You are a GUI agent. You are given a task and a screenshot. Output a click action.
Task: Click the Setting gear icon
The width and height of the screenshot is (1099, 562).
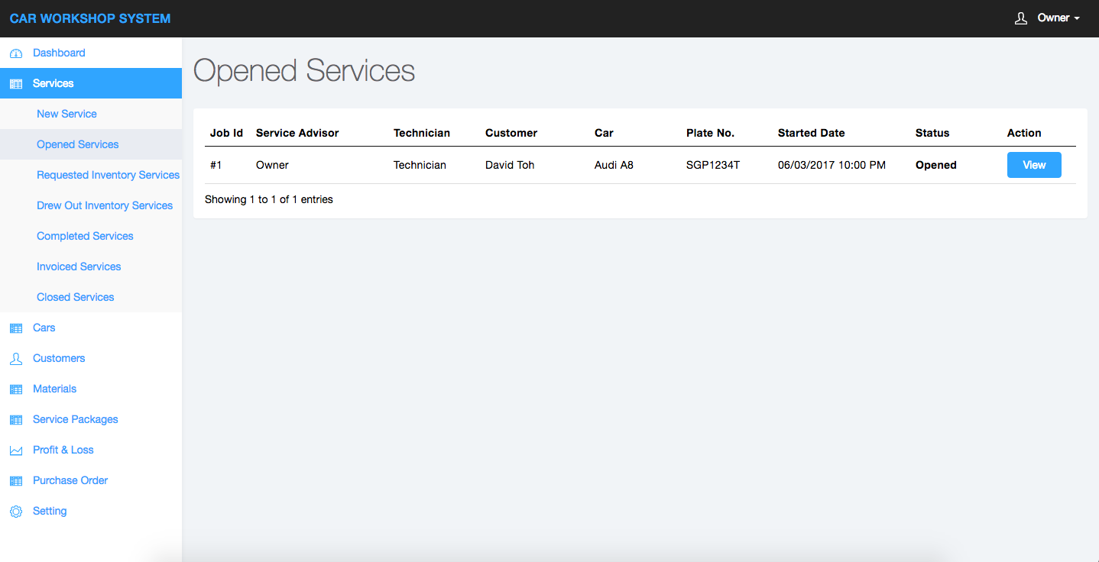pos(16,512)
